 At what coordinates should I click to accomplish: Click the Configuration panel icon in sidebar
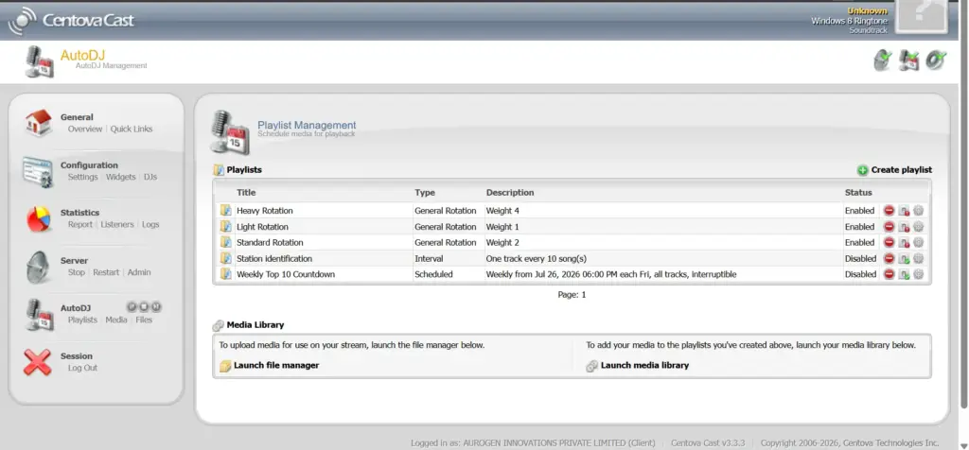(38, 172)
